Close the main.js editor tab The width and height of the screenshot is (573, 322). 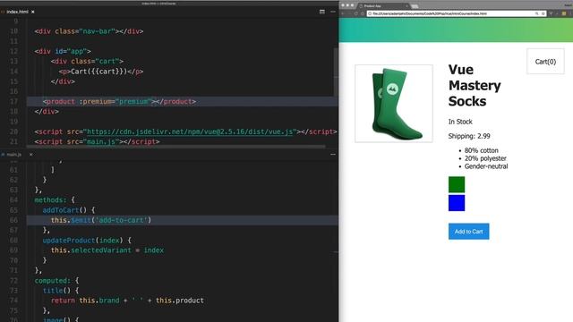click(x=31, y=155)
